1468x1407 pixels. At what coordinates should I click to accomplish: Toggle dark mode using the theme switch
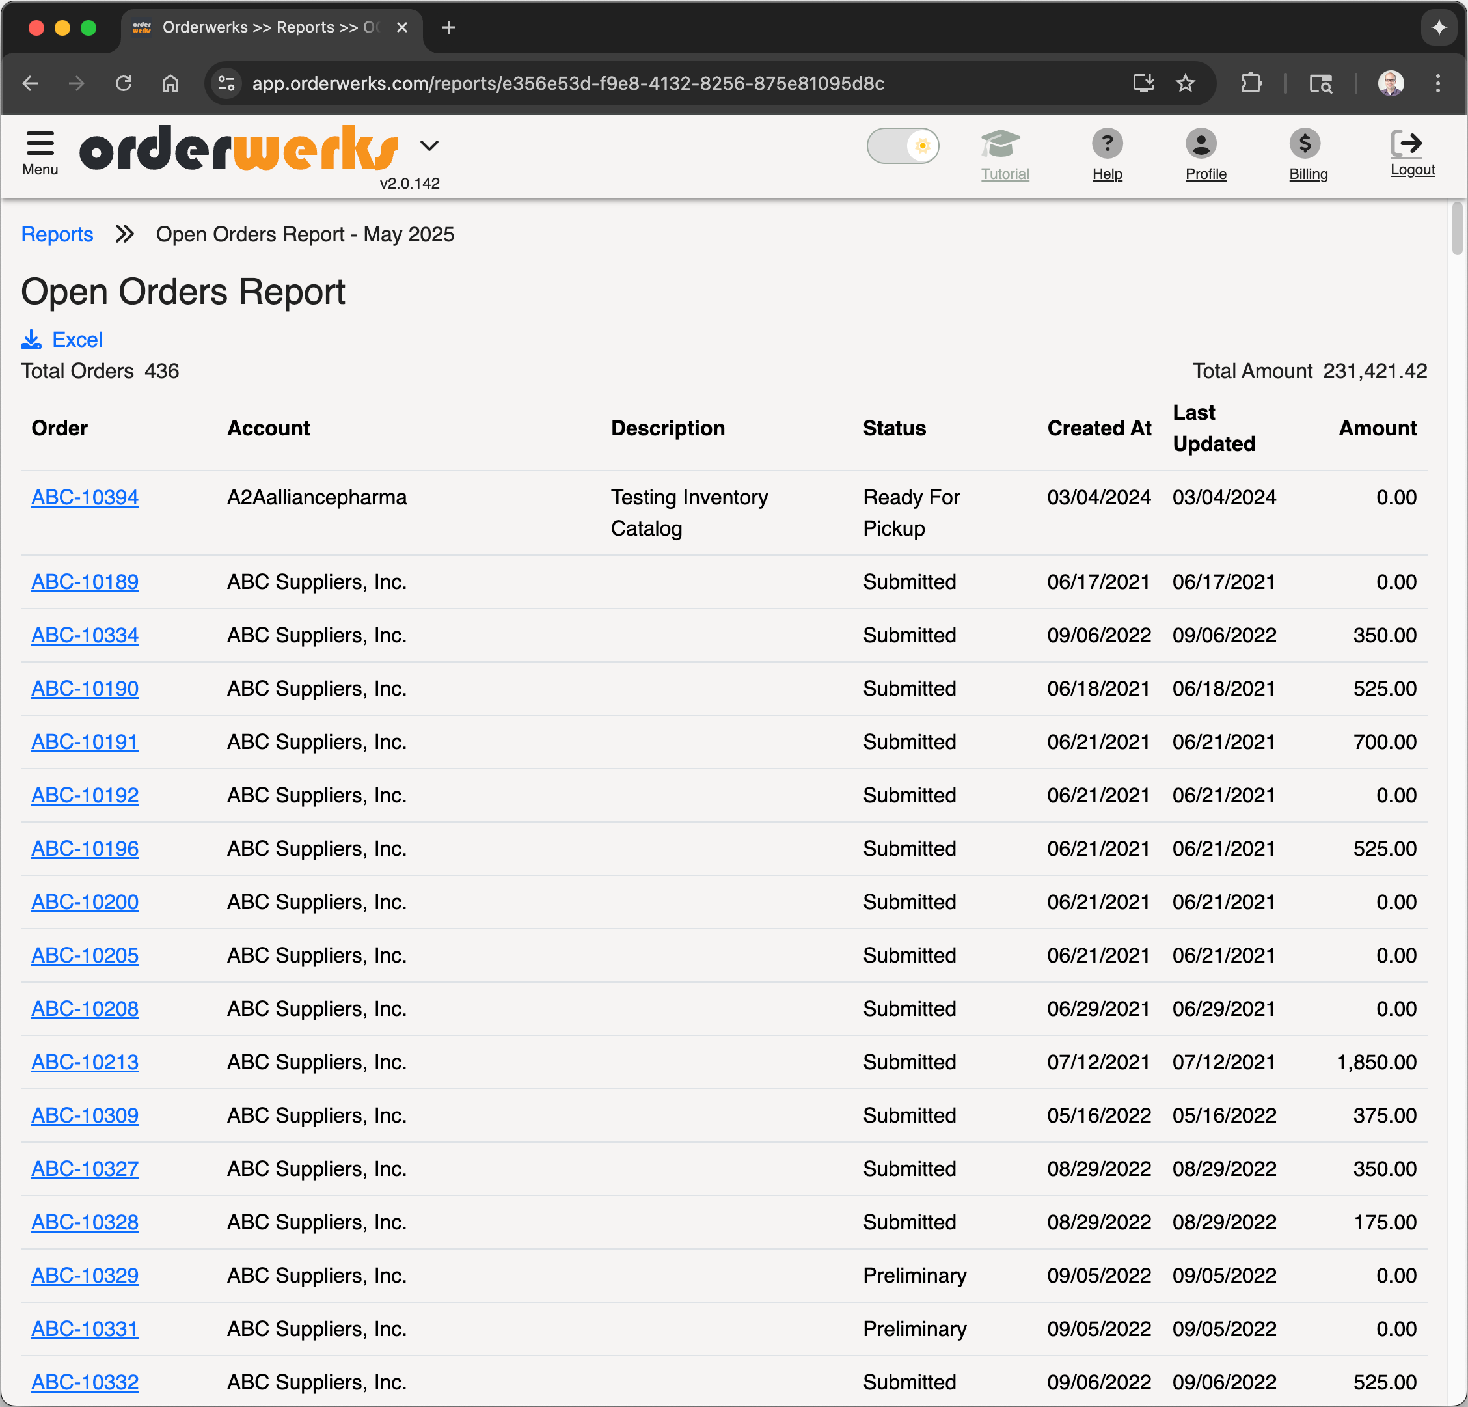[903, 145]
